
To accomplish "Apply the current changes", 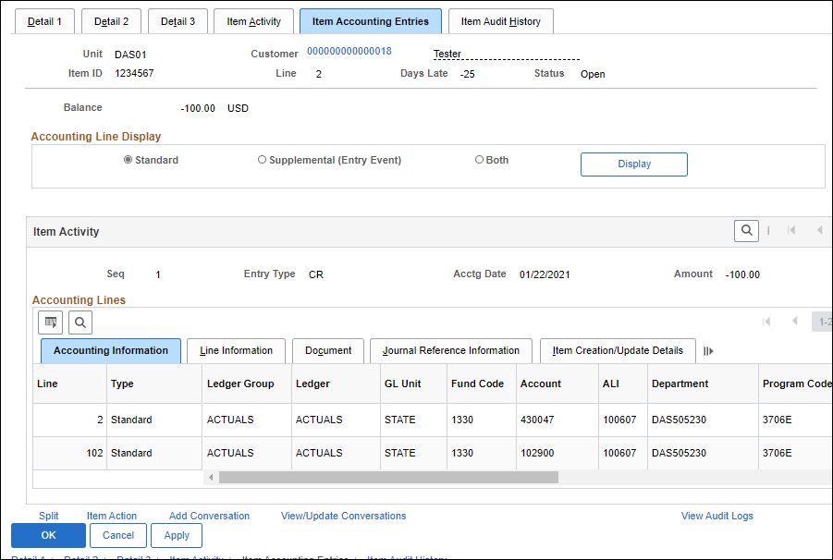I will (x=176, y=535).
